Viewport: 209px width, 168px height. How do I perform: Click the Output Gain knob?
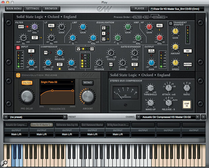(x=151, y=63)
